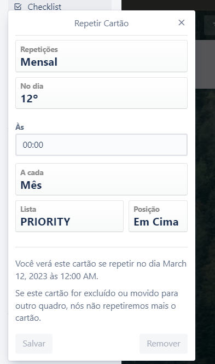
Task: Select the Checklist menu label
Action: tap(44, 7)
